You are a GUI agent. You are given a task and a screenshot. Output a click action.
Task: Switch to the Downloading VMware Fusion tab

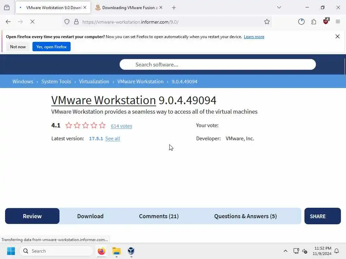[x=129, y=8]
